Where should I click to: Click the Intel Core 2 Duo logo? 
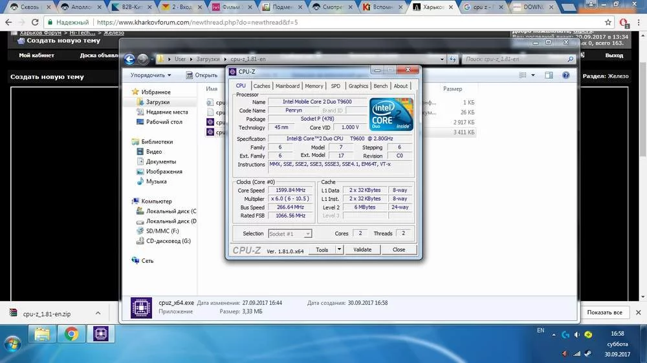(x=391, y=115)
